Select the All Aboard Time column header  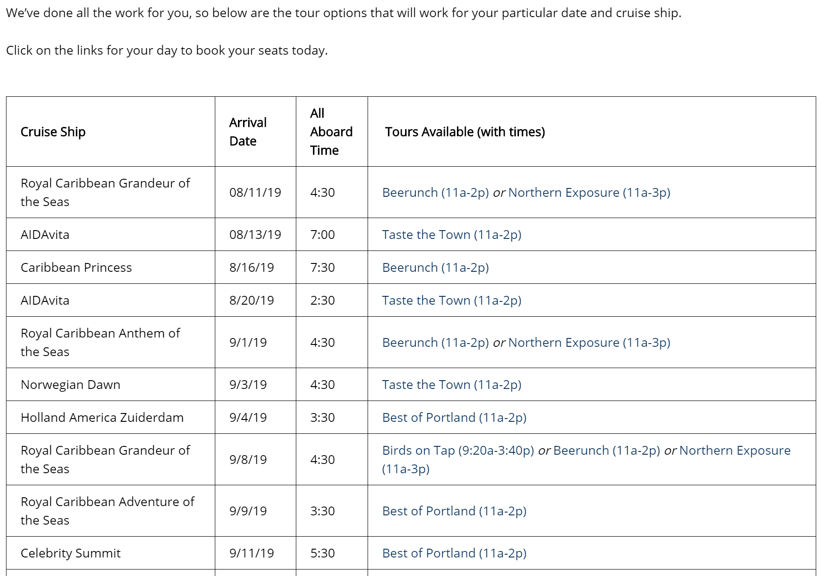(x=331, y=131)
